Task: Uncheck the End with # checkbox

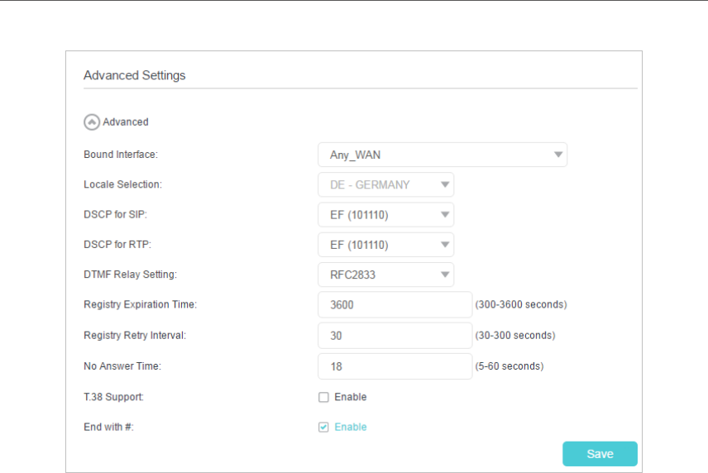Action: (323, 428)
